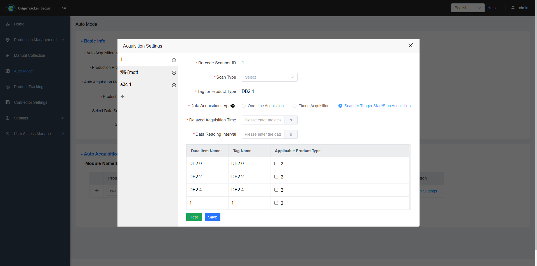Collapse the sidebar using the fold icon

(64, 7)
